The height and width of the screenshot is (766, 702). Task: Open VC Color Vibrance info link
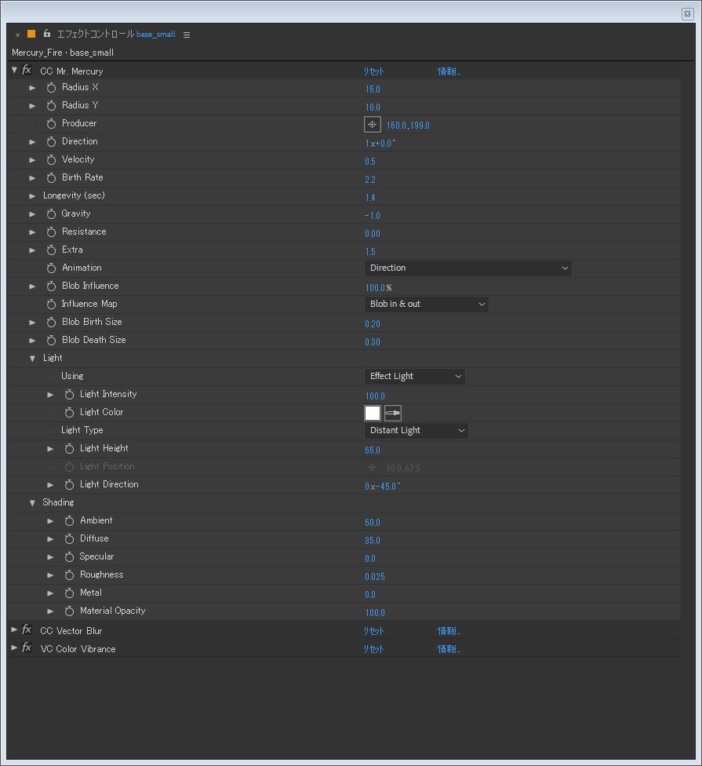click(x=449, y=649)
